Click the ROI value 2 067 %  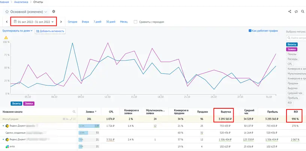295,139
